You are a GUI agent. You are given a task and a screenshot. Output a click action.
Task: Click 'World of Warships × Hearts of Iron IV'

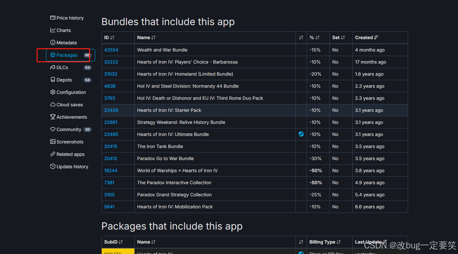[x=177, y=171]
